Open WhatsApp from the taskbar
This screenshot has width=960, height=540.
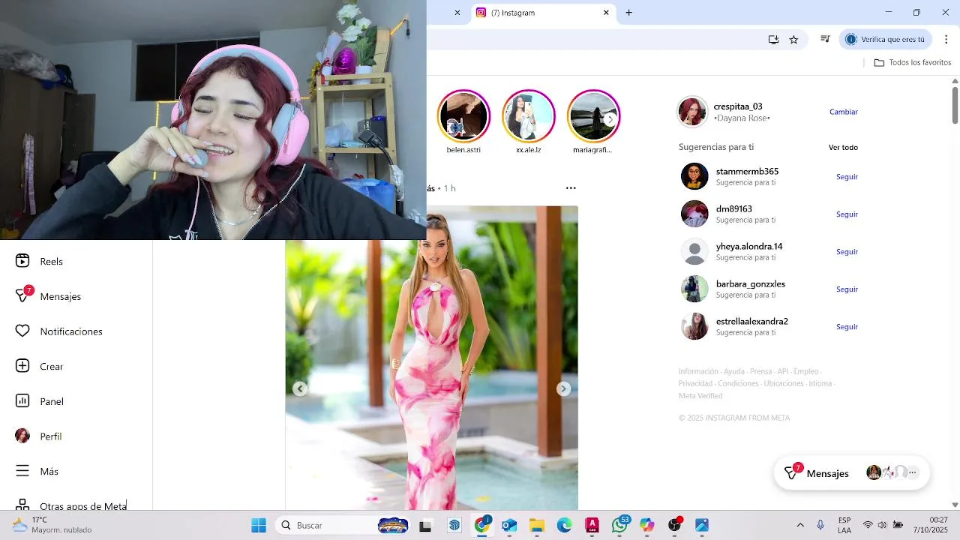620,525
